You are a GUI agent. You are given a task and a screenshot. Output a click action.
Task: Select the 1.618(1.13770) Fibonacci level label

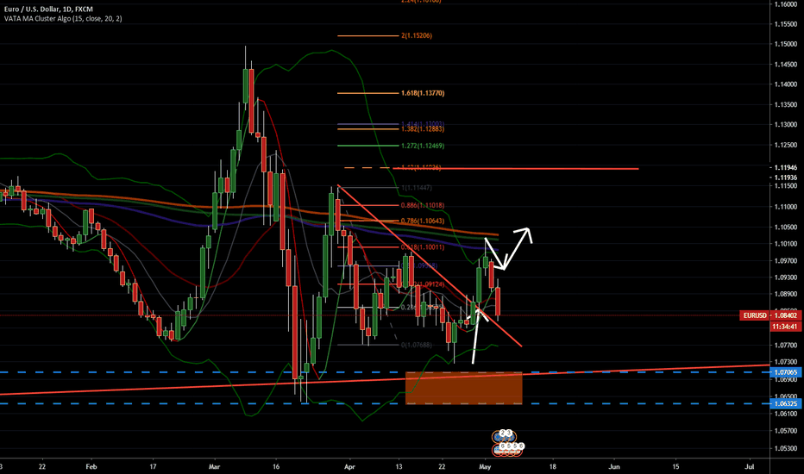[x=423, y=93]
